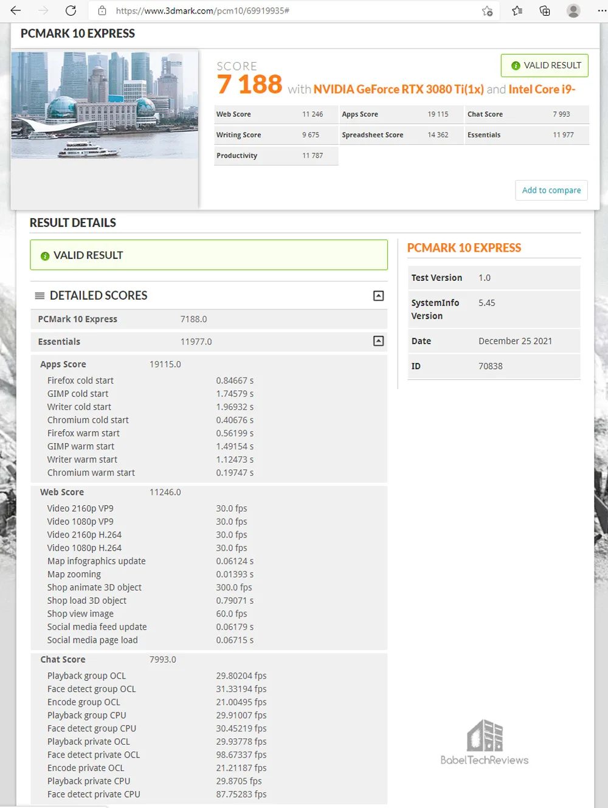The image size is (608, 808).
Task: Click the Social media feed update row
Action: (209, 627)
